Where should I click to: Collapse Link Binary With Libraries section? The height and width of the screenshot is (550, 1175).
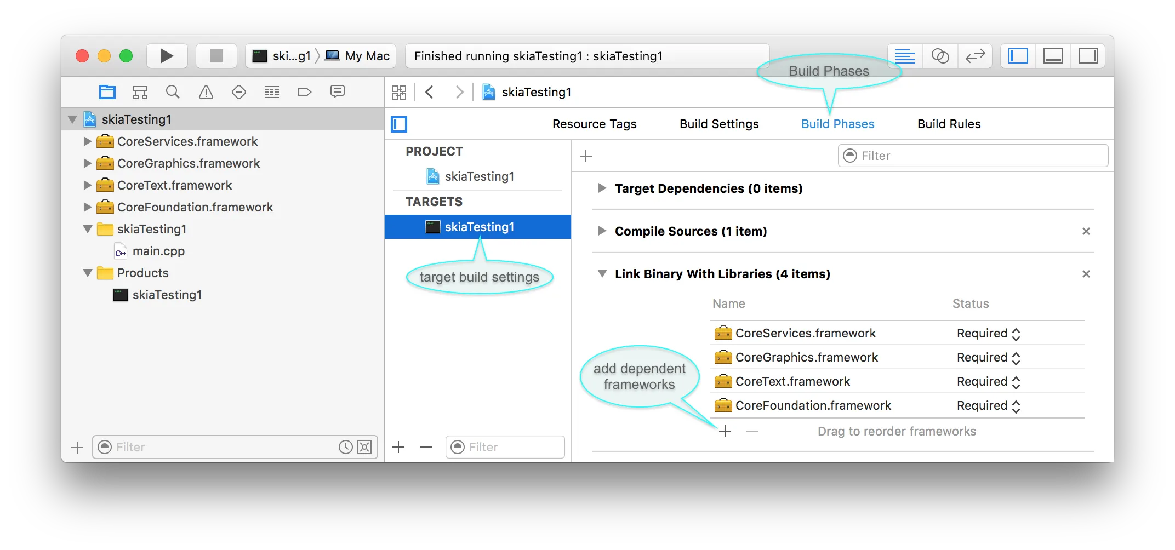click(602, 274)
